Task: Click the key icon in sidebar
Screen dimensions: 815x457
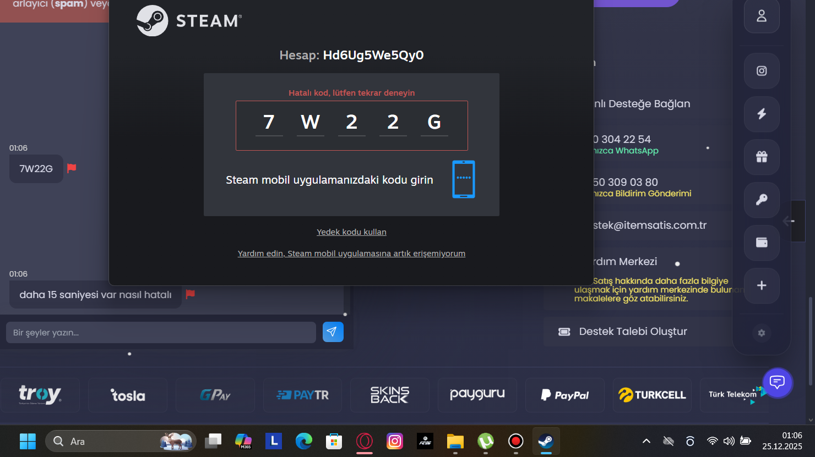Action: [762, 200]
